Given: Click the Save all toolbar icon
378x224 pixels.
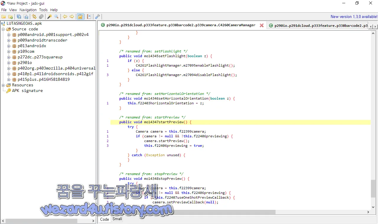Looking at the screenshot, I should 19,17.
